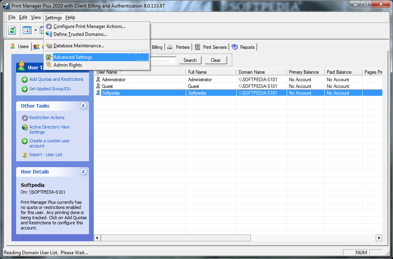Viewport: 393px width, 259px height.
Task: Open Admin Rights from Settings menu
Action: coord(97,65)
